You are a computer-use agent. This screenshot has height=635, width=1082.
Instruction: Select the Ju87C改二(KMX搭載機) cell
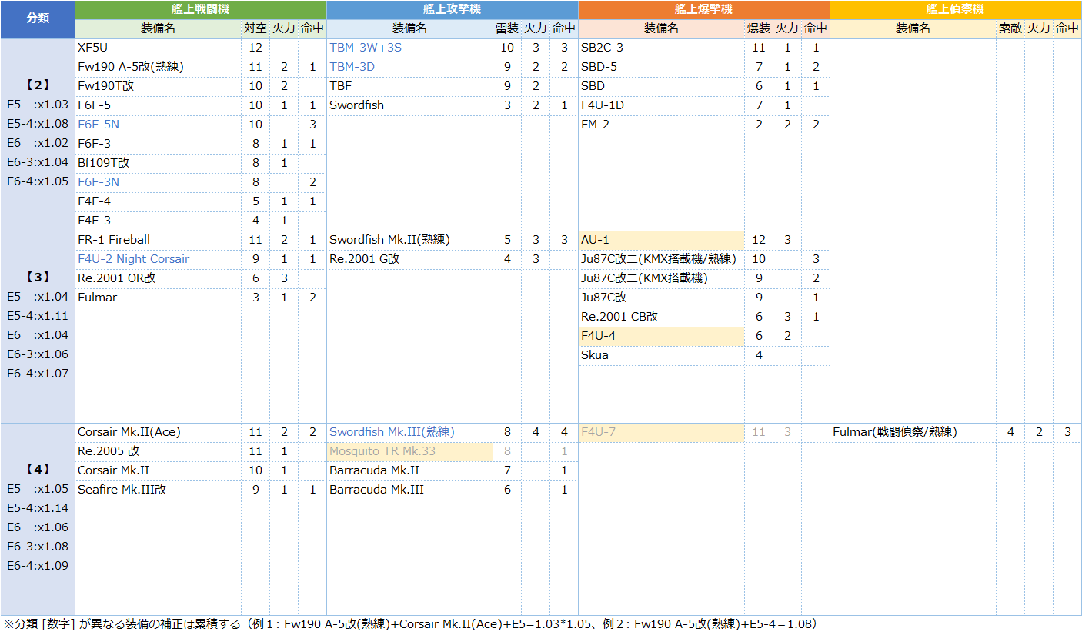point(662,278)
